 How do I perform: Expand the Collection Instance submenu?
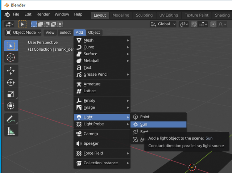102,163
